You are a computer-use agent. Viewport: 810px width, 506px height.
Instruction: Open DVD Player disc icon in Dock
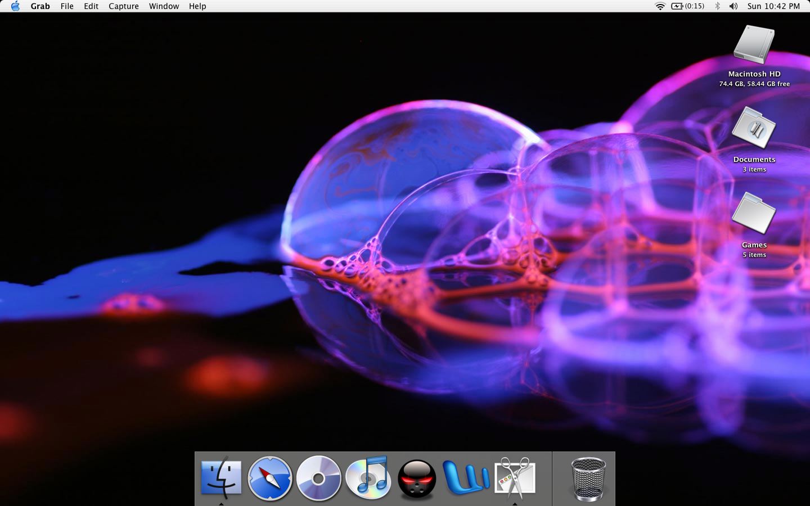(x=318, y=478)
